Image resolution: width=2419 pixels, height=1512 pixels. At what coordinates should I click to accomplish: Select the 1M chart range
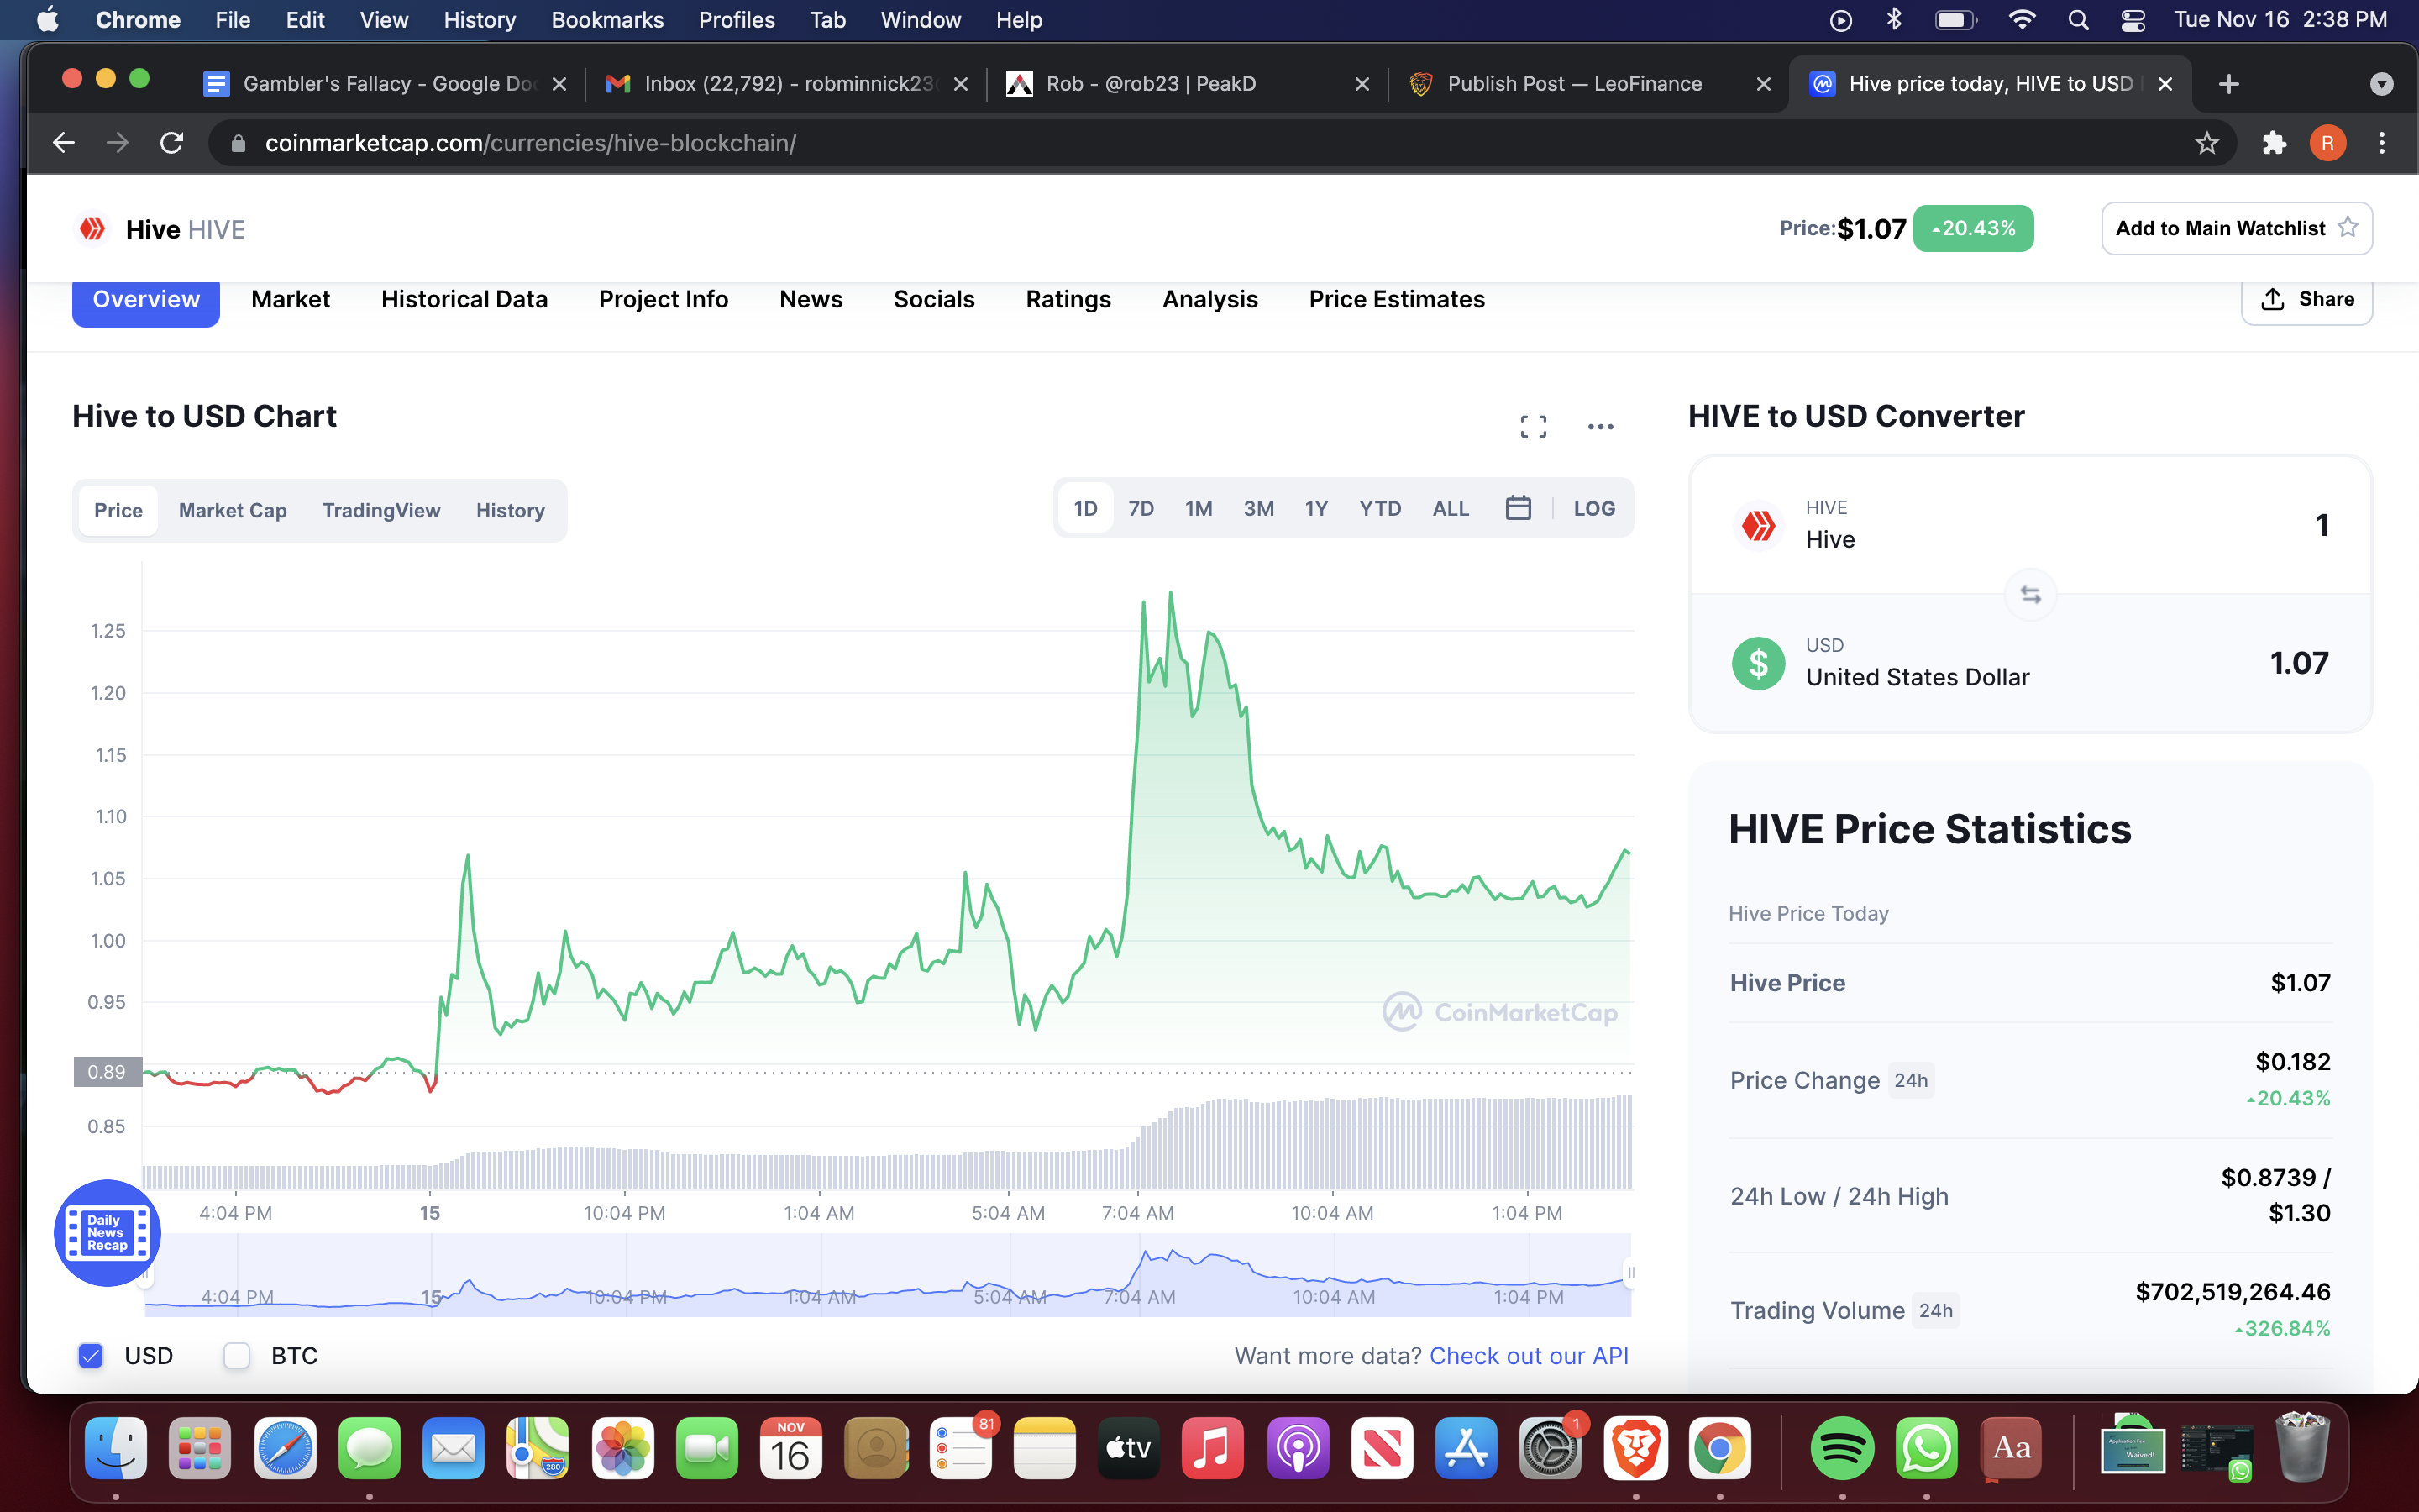click(1199, 508)
